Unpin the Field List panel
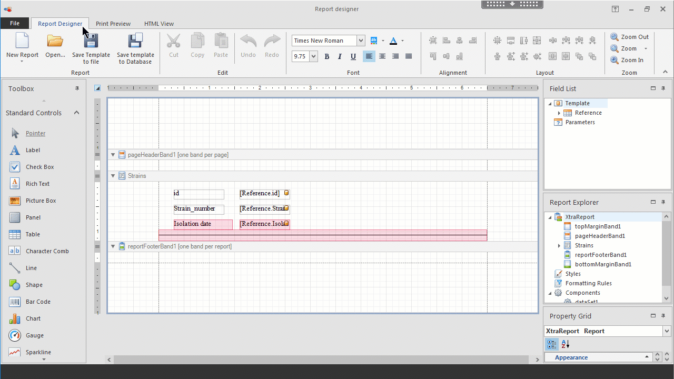Screen dimensions: 674x379 point(663,88)
